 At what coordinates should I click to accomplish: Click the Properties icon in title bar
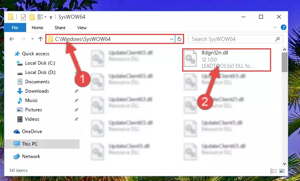coord(23,17)
